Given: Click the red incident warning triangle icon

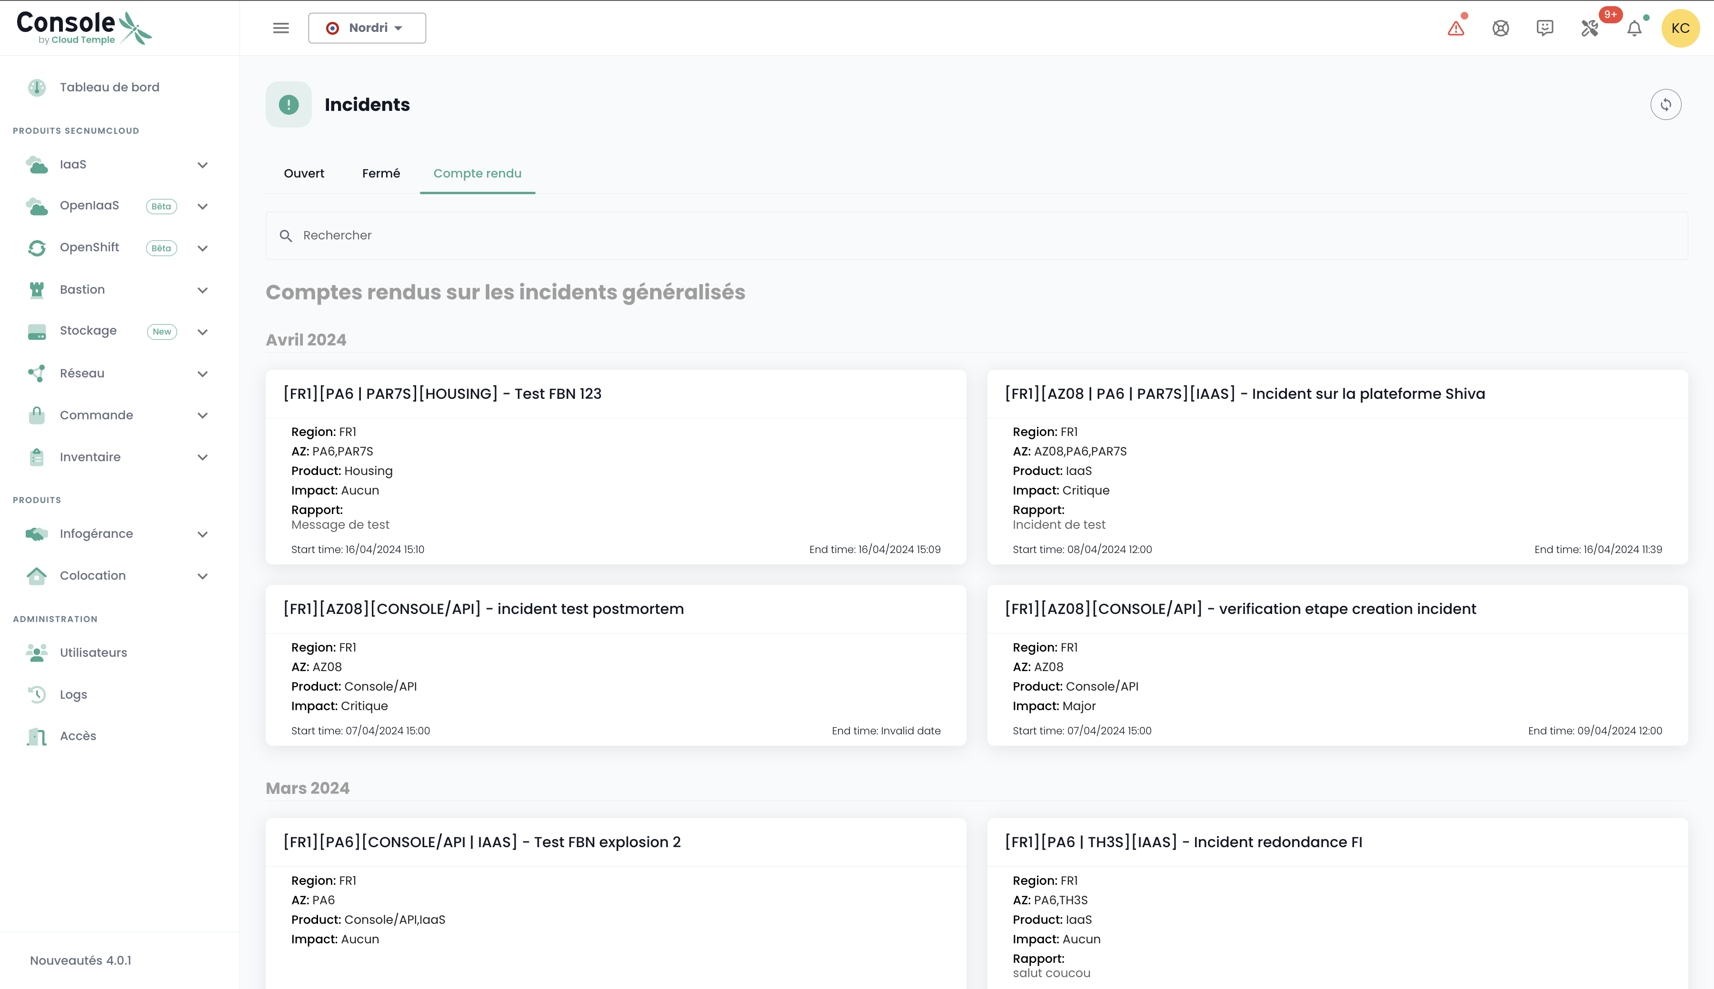Looking at the screenshot, I should pos(1456,28).
